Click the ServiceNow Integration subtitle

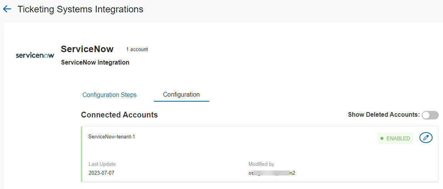[x=95, y=63]
